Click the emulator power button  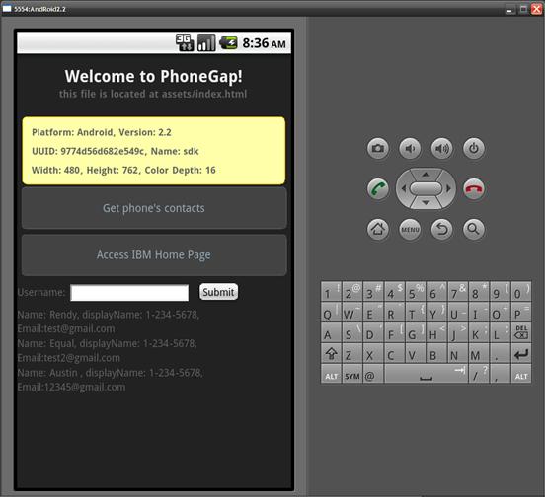tap(474, 149)
